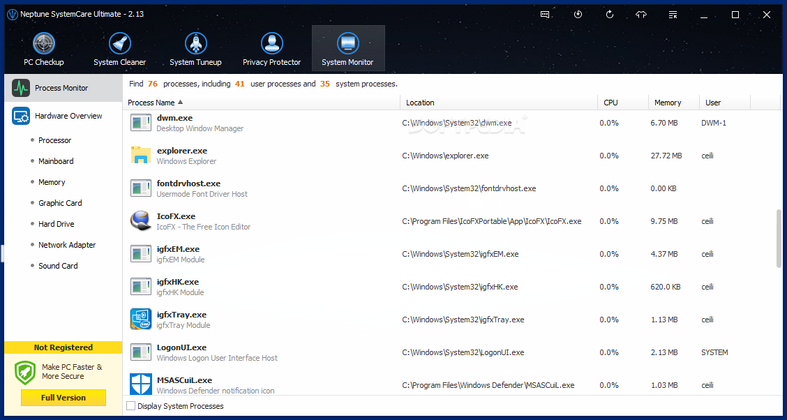
Task: Click the igfxTray.exe Intel icon
Action: tap(140, 319)
